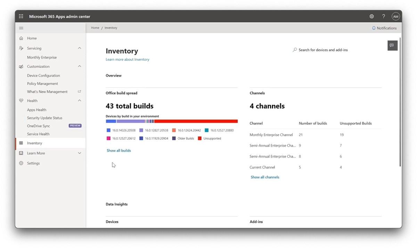Click the 16.0.12527.20612 legend label

tap(124, 138)
